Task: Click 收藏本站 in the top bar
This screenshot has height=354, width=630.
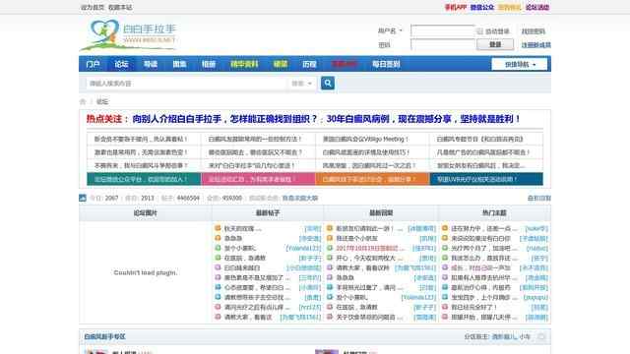Action: tap(120, 7)
